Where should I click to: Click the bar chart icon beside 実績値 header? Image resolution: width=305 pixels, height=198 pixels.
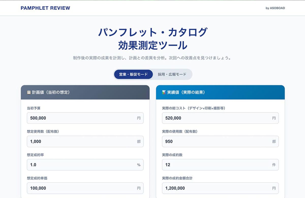164,92
